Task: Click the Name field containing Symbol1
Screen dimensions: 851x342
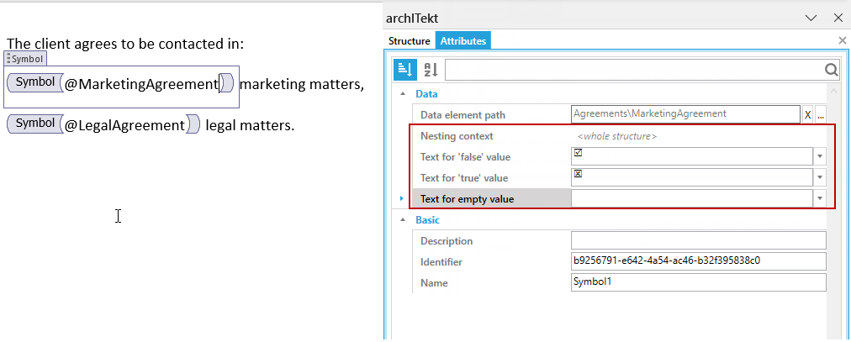Action: (699, 281)
